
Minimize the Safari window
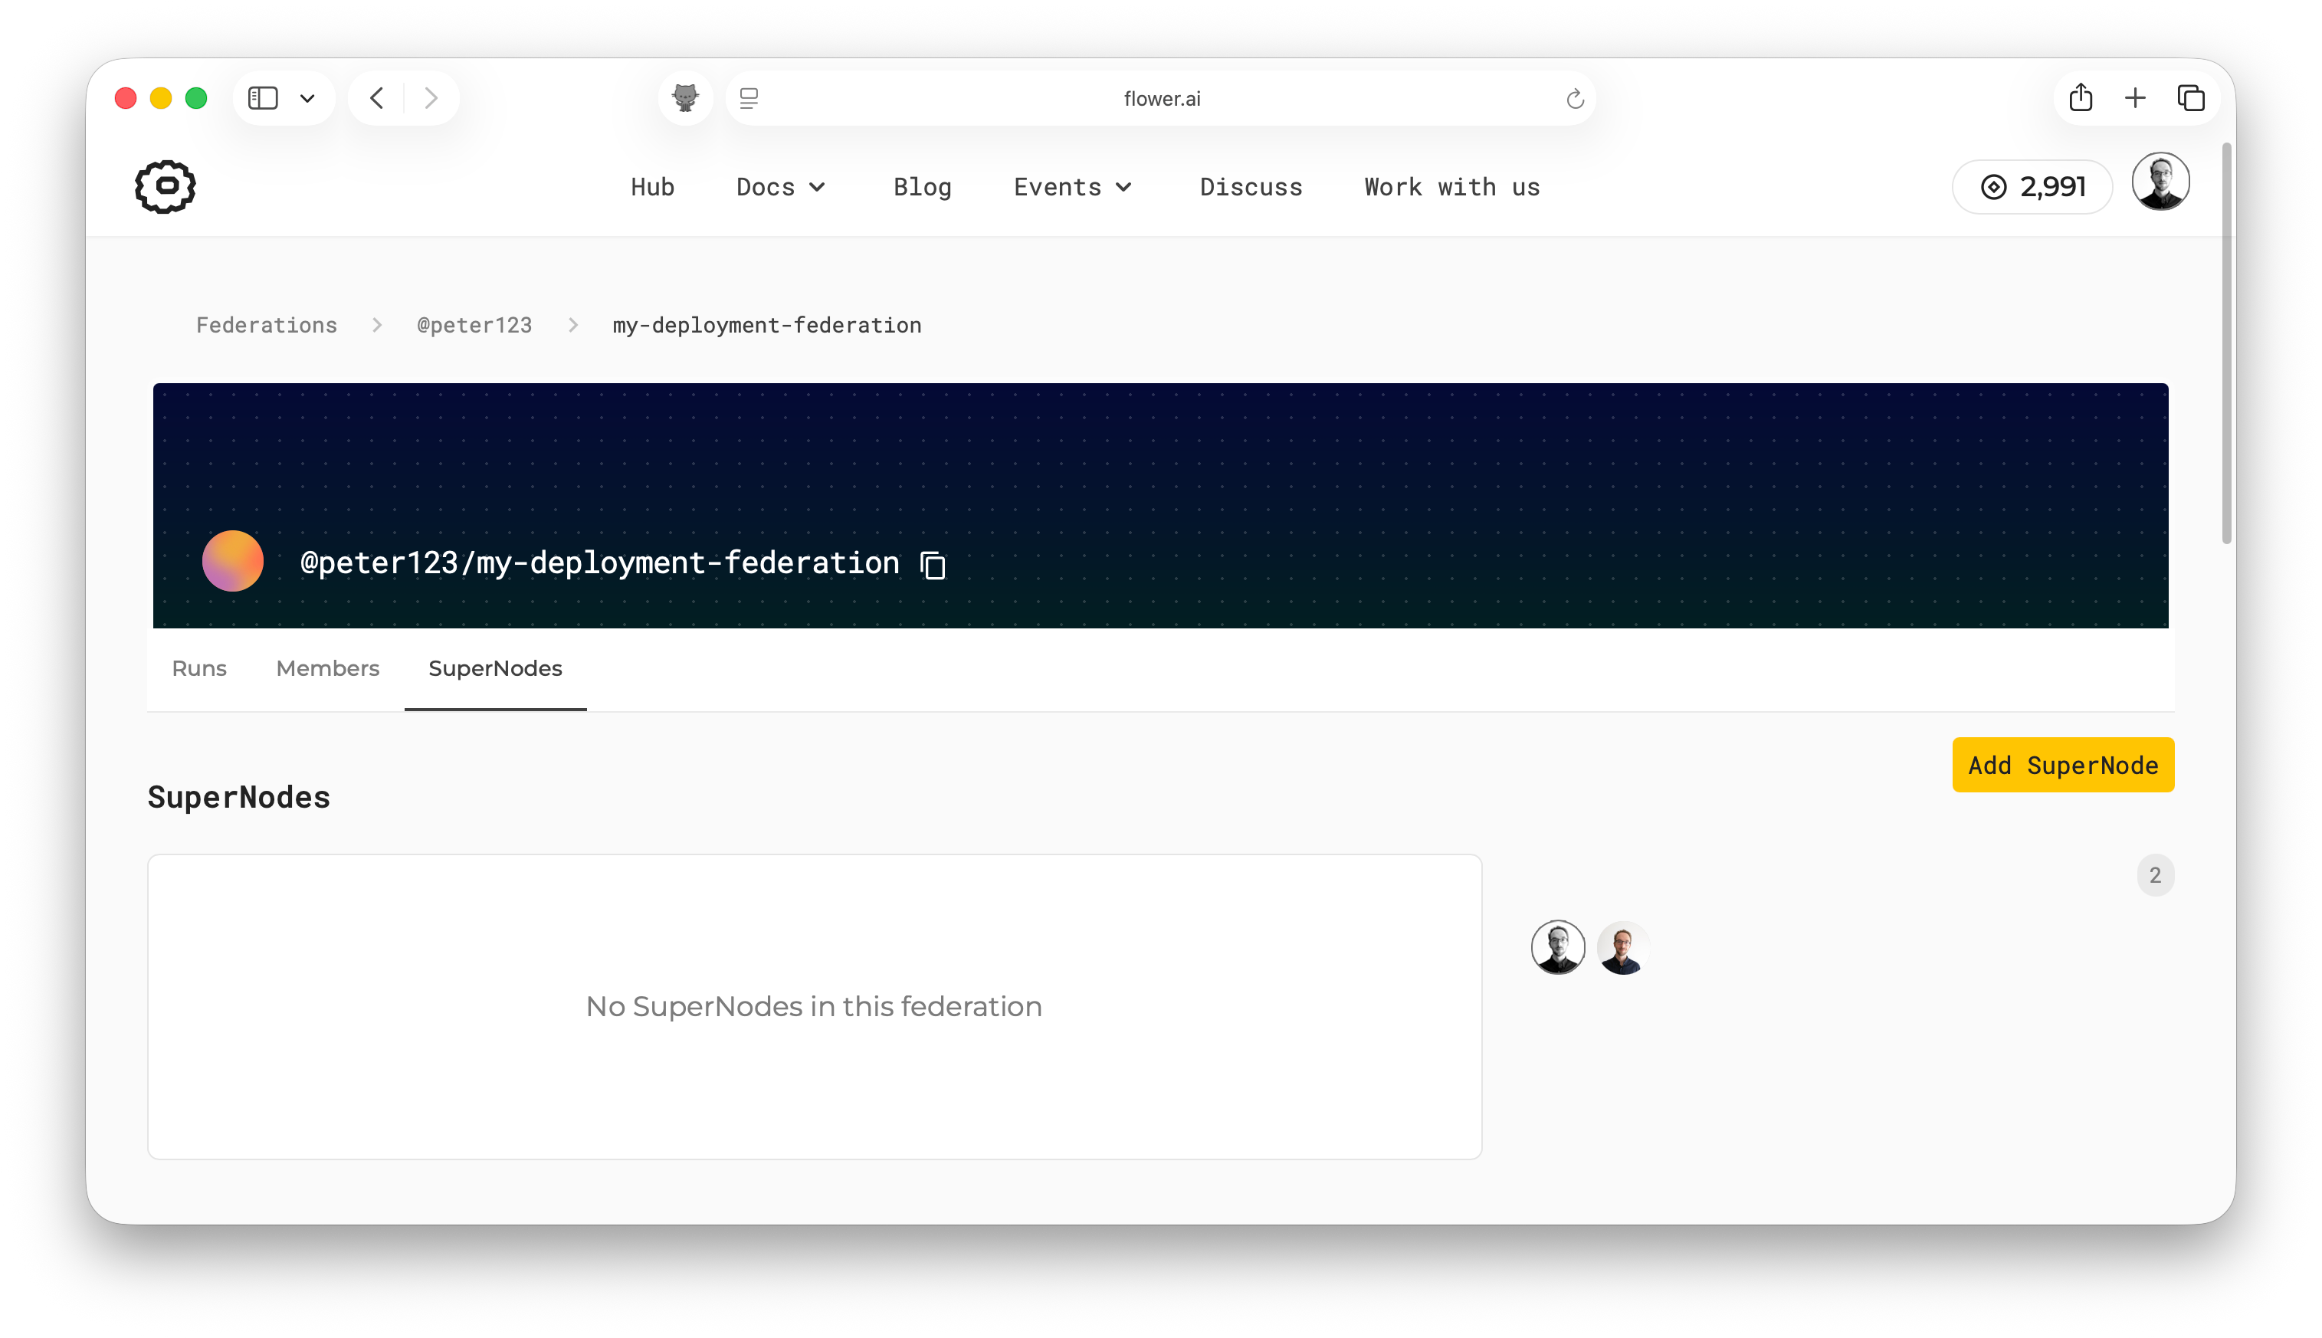(161, 97)
